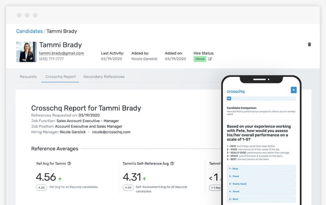Screen dimensions: 326x205
Task: Open help icon beside Tammi's Self-Reference Avg
Action: [172, 163]
